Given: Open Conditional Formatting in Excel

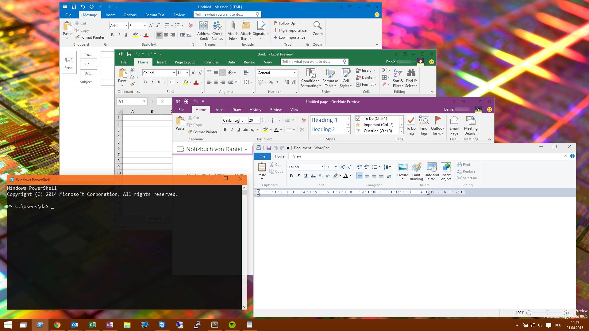Looking at the screenshot, I should [310, 78].
